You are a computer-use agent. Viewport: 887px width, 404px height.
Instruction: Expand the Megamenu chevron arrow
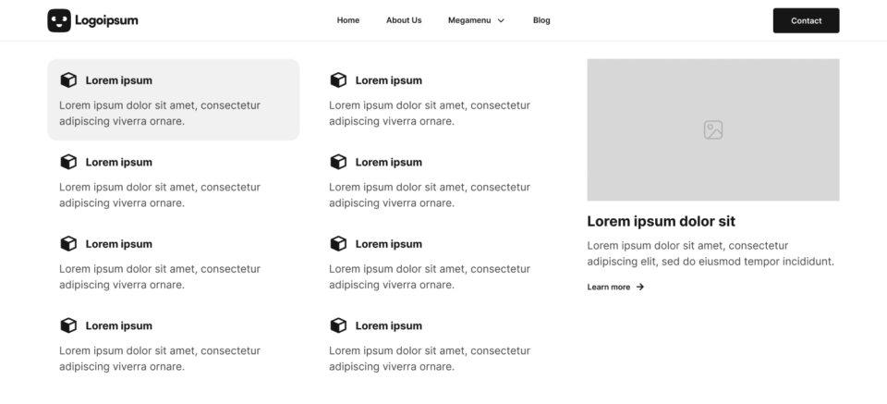501,21
